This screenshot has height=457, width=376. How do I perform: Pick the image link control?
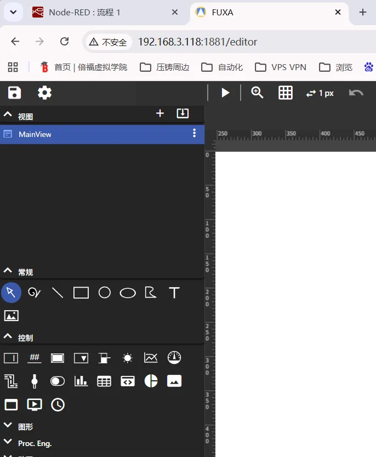coord(174,381)
